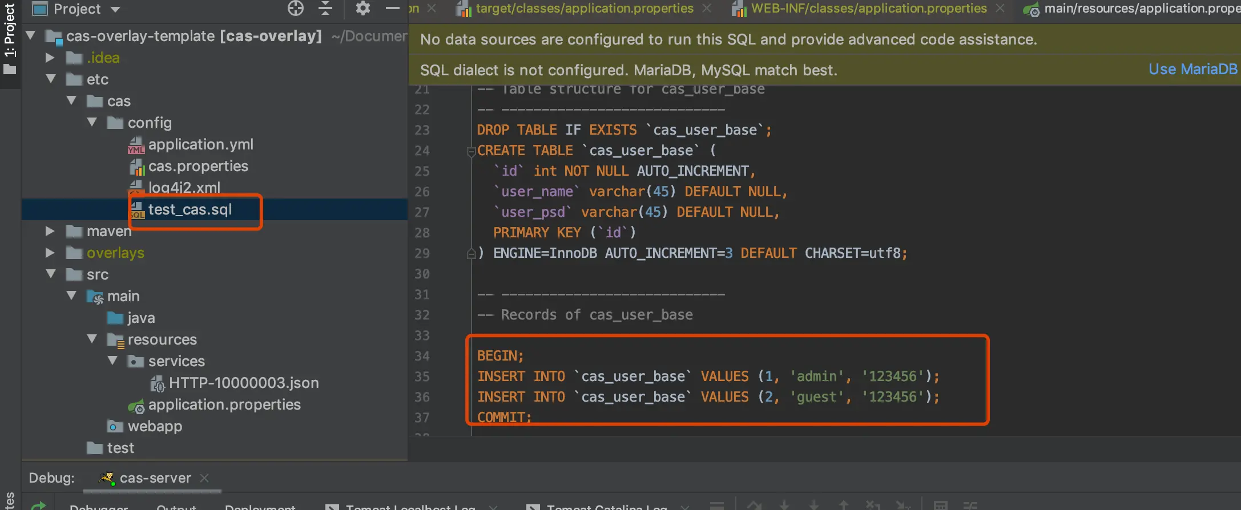Click the 'No data sources are configured' notification
1241x510 pixels.
pos(728,39)
